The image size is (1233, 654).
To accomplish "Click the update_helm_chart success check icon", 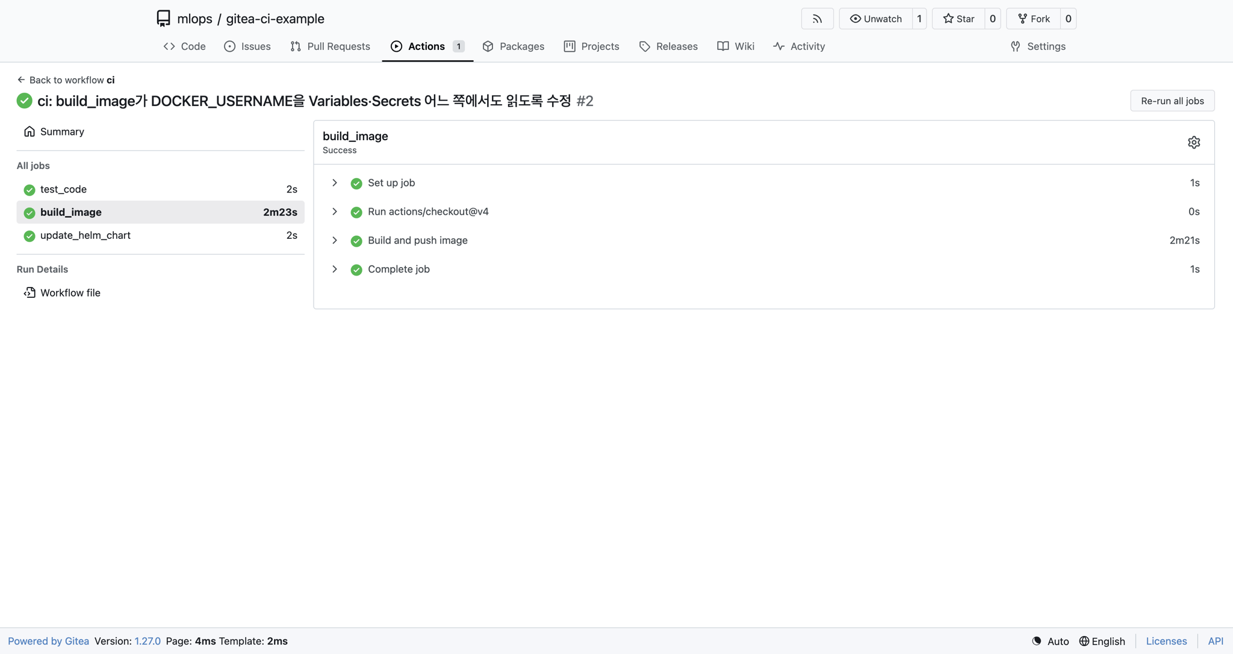I will click(30, 236).
